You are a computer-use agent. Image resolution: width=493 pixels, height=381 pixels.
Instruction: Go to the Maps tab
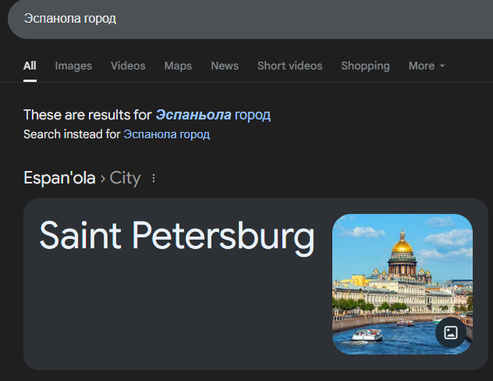coord(178,66)
